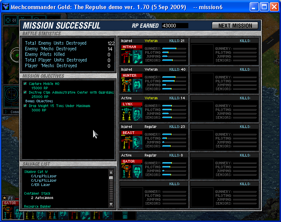Click the BEAST name tag
281x222 pixels.
pos(132,133)
